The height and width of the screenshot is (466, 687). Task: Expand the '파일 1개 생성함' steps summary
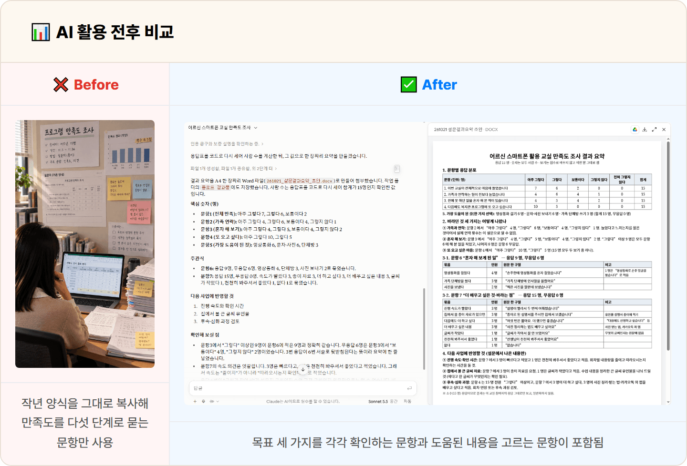click(x=234, y=169)
